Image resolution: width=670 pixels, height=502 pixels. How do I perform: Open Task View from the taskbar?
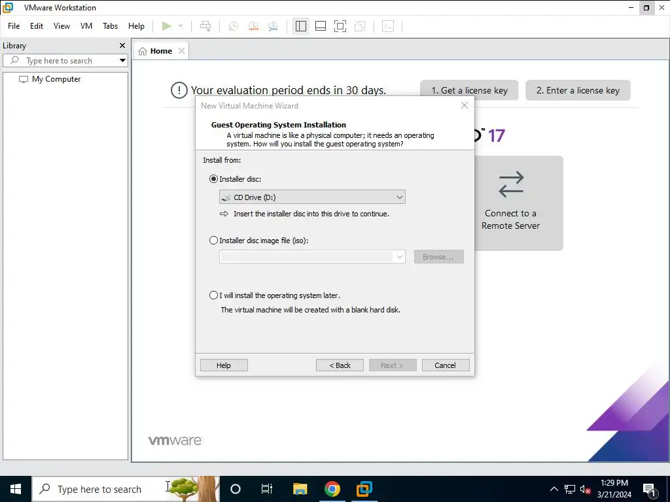click(267, 489)
